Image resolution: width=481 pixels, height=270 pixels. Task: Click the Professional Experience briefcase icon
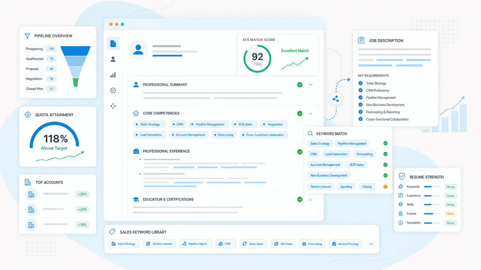[x=136, y=151]
